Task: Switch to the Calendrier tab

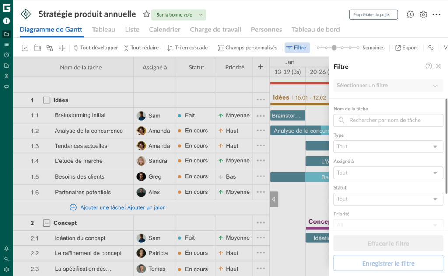Action: tap(164, 30)
